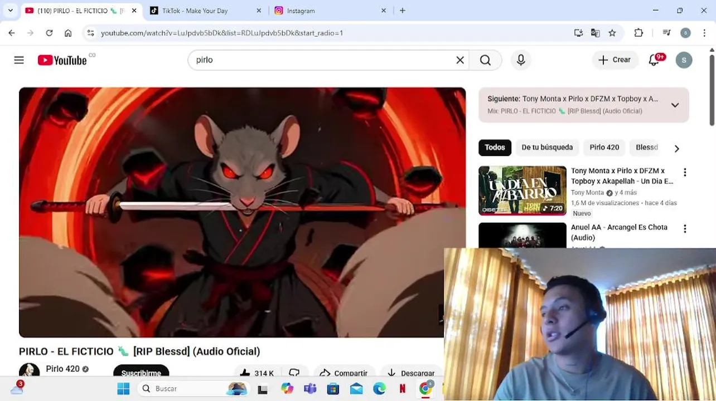This screenshot has width=716, height=401.
Task: Click the video player to pause
Action: coord(242,212)
